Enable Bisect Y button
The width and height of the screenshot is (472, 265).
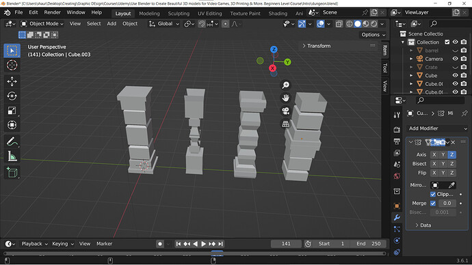[x=443, y=164]
